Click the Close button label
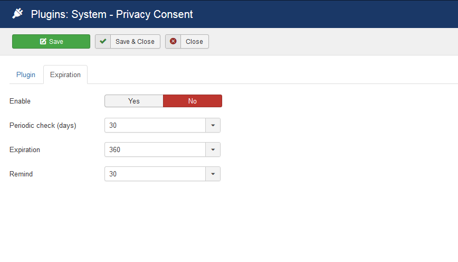 pyautogui.click(x=194, y=42)
